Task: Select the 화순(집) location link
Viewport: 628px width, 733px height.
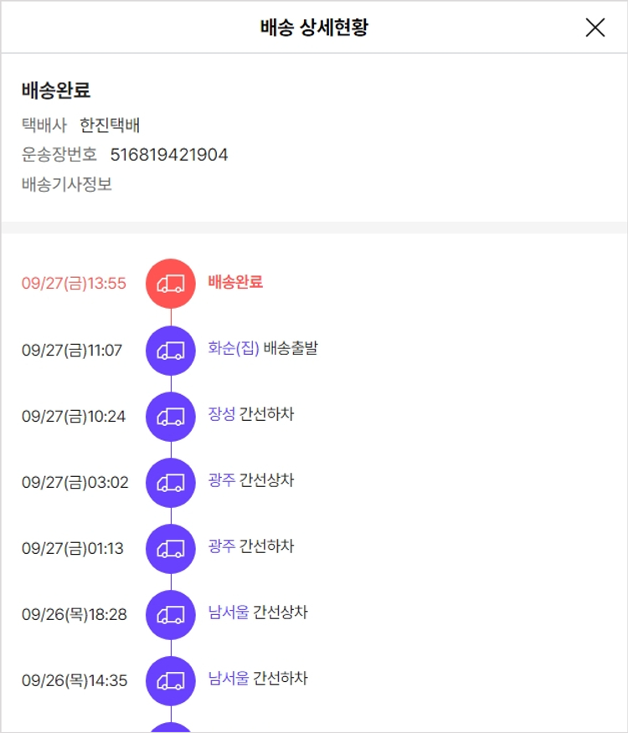Action: 234,348
